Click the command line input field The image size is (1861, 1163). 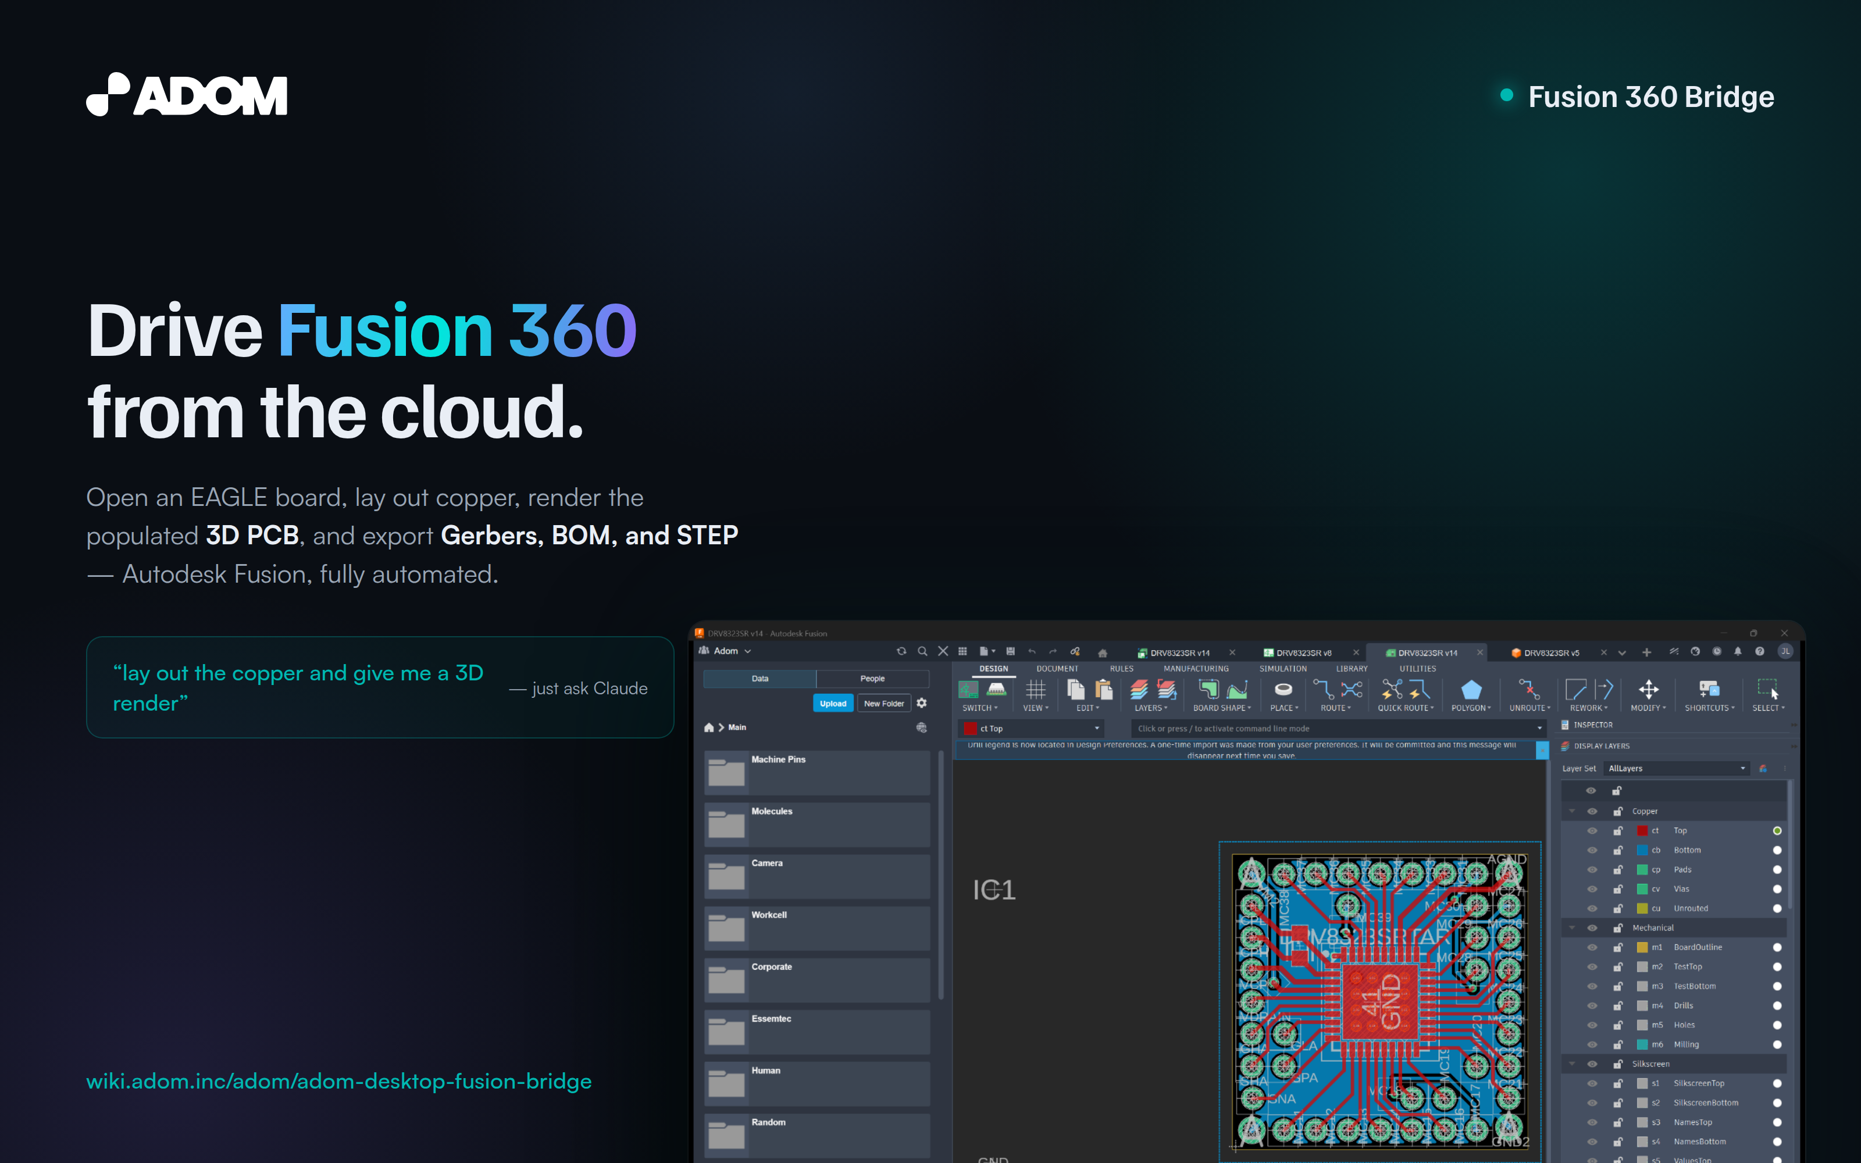click(x=1339, y=729)
